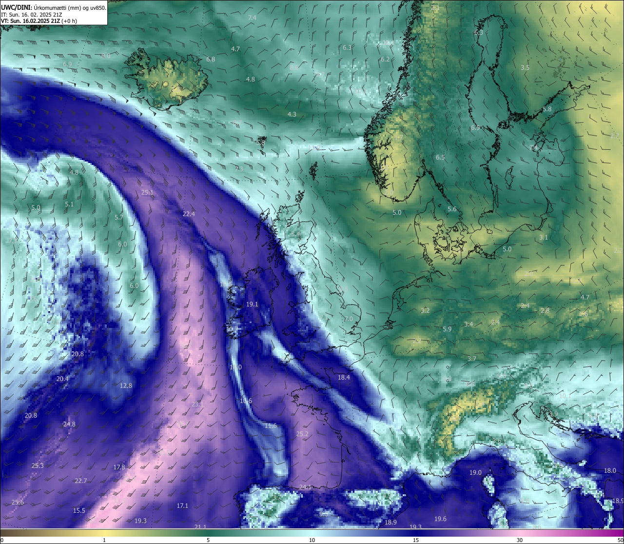Click the 19.1 value over Ireland
The height and width of the screenshot is (544, 624).
[252, 304]
